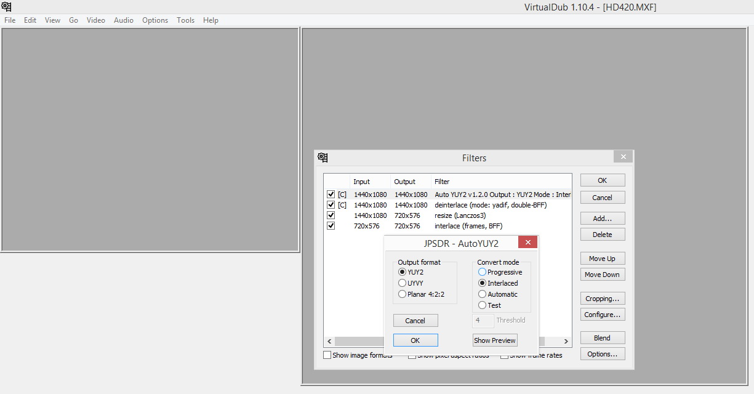Click the Move Up button
This screenshot has width=754, height=394.
603,259
